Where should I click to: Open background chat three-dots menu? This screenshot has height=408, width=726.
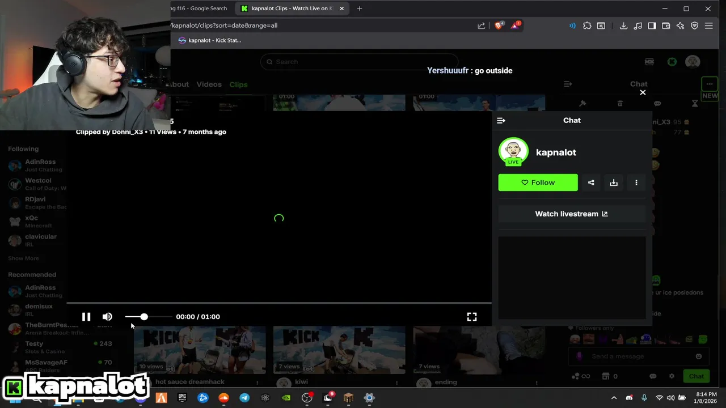click(710, 84)
